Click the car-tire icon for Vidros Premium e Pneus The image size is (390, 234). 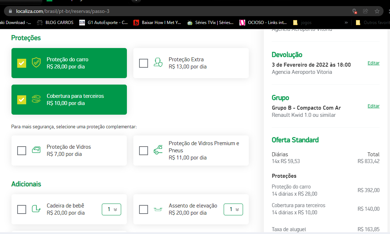(x=158, y=150)
